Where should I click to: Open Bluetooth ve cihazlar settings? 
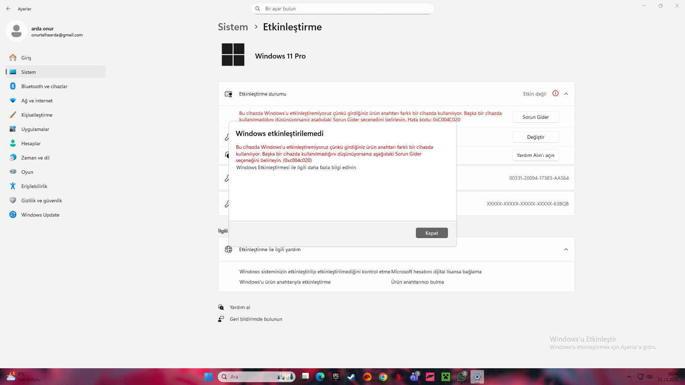(56, 86)
